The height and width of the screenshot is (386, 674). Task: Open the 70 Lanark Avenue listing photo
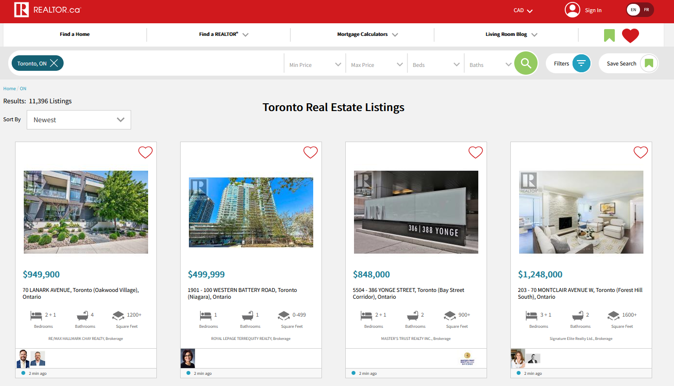(x=86, y=212)
